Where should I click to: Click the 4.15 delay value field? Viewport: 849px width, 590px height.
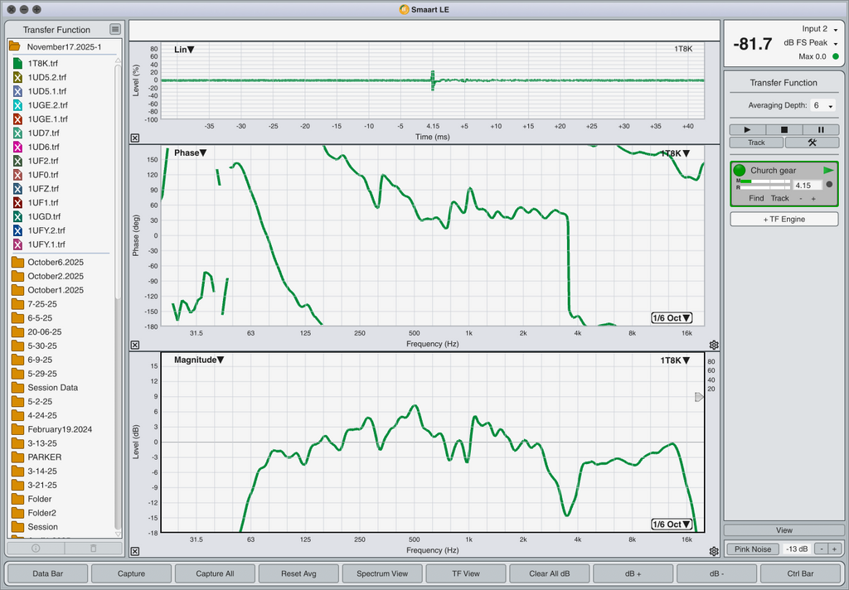[x=807, y=186]
